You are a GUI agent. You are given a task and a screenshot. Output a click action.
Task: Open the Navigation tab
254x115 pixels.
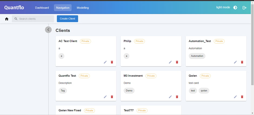point(63,8)
